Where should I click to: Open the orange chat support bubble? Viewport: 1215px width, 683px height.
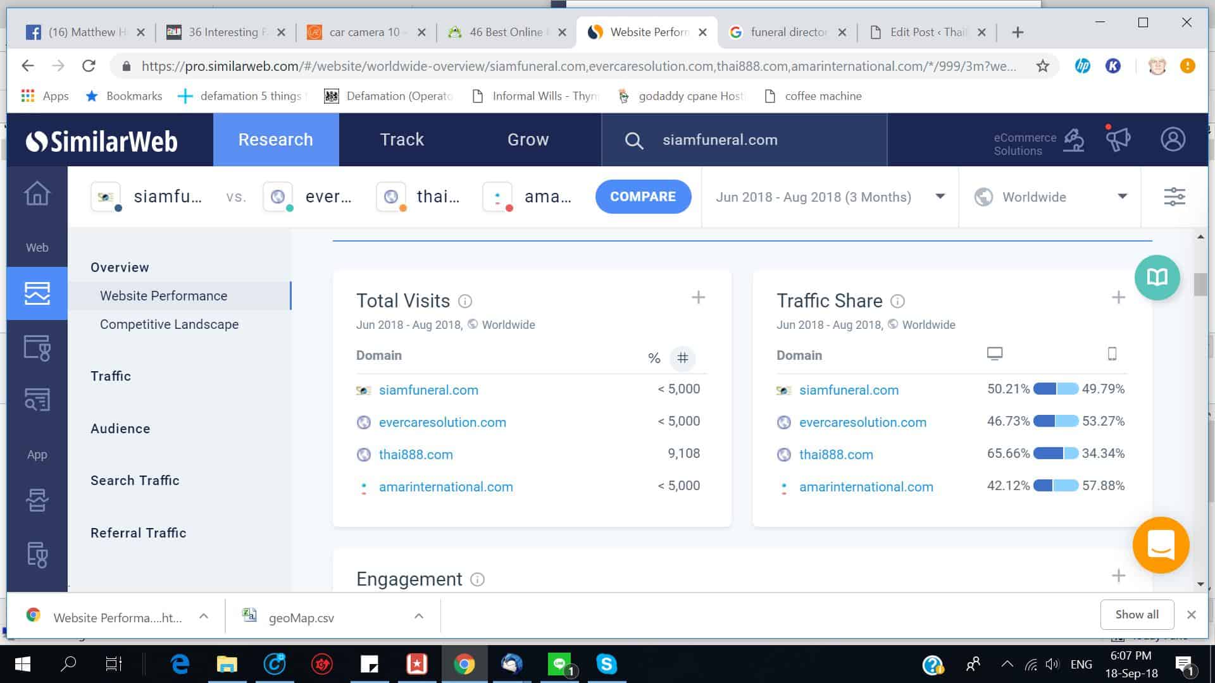point(1161,545)
